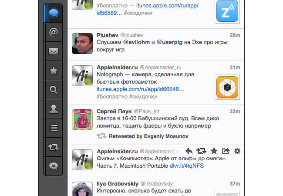Retweet the Macintosh Portable tweet

tap(201, 151)
